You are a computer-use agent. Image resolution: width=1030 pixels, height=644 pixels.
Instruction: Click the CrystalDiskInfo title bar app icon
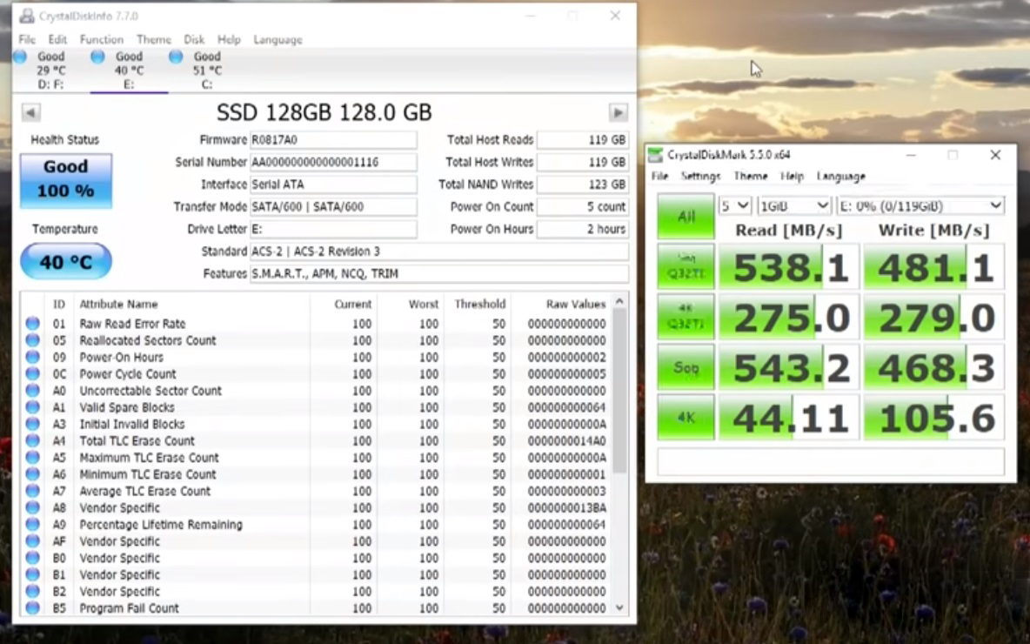tap(27, 16)
